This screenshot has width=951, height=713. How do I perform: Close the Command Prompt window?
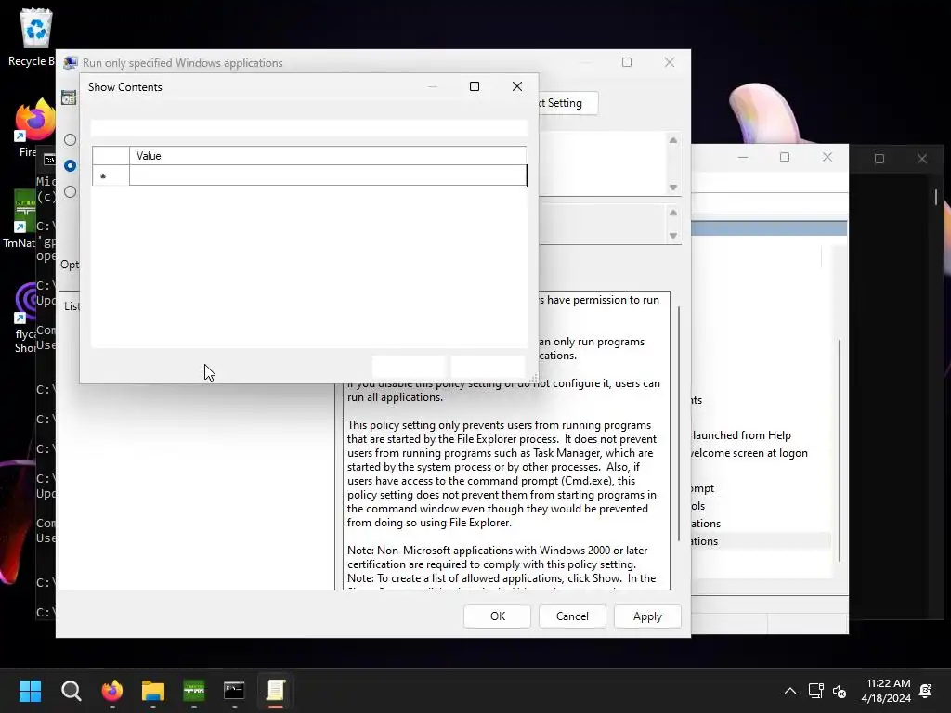click(x=921, y=158)
